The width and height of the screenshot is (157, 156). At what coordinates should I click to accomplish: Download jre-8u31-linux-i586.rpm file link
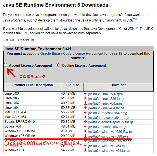105,94
